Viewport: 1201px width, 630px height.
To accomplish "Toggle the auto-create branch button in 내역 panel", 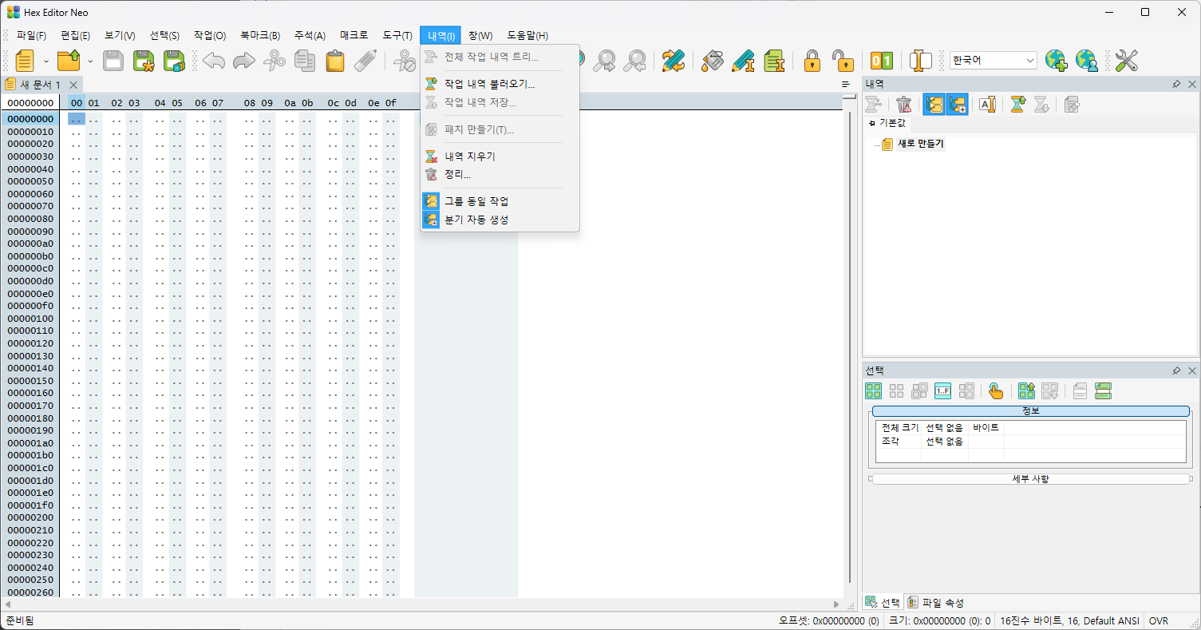I will [958, 105].
